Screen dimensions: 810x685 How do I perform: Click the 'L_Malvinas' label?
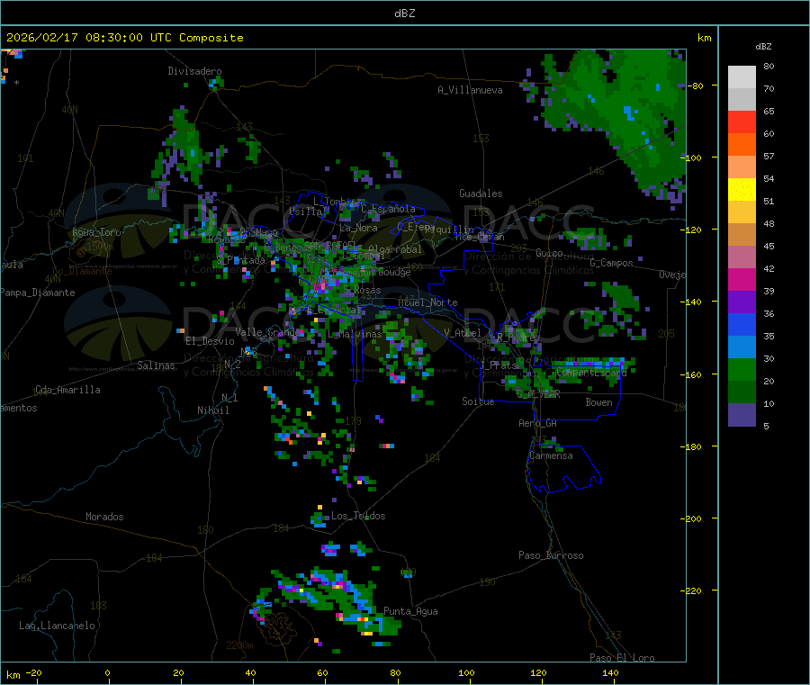355,334
